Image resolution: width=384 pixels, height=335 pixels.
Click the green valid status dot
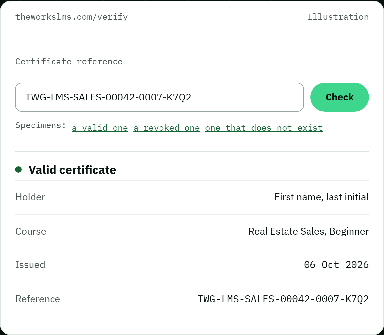tap(18, 169)
